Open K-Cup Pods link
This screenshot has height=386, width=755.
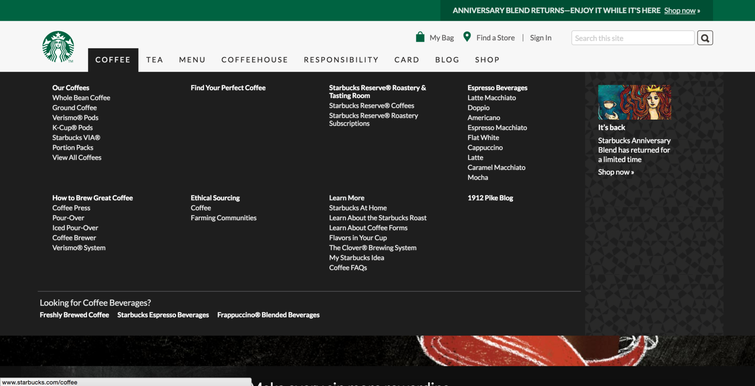[73, 127]
